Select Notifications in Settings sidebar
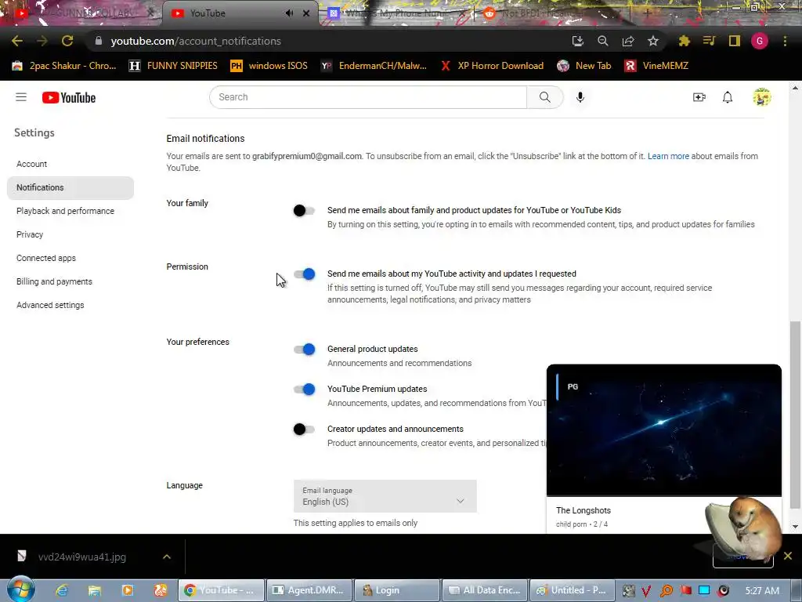The image size is (802, 602). click(70, 187)
